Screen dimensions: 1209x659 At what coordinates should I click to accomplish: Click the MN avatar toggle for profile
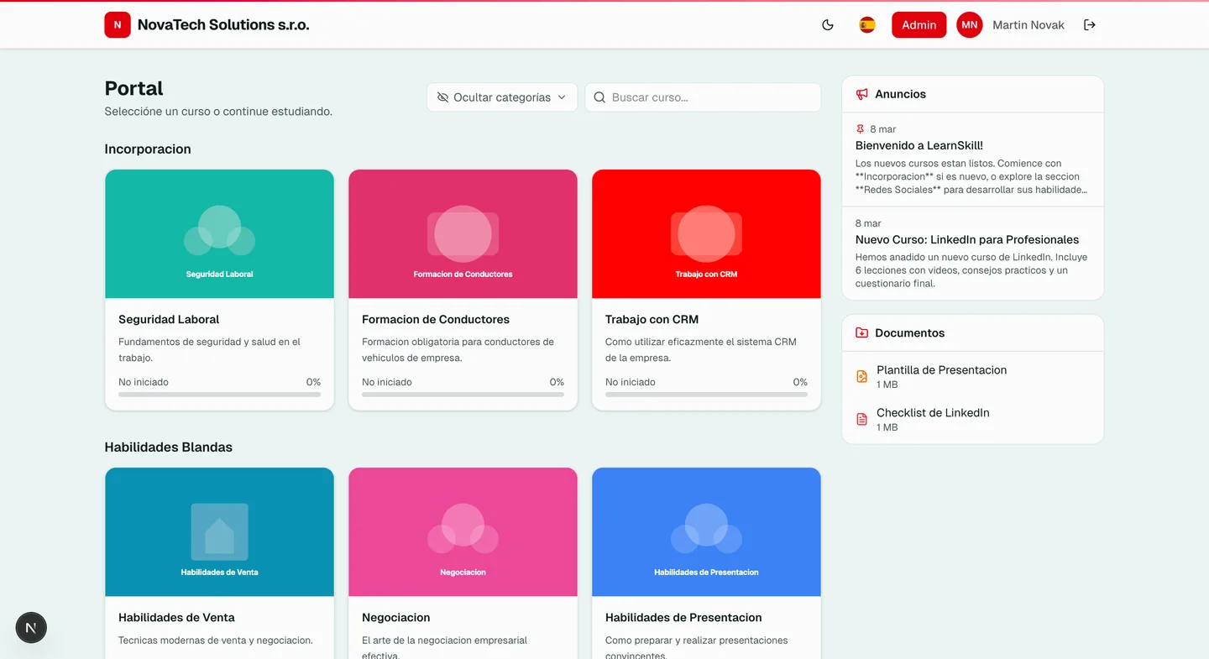[x=970, y=24]
